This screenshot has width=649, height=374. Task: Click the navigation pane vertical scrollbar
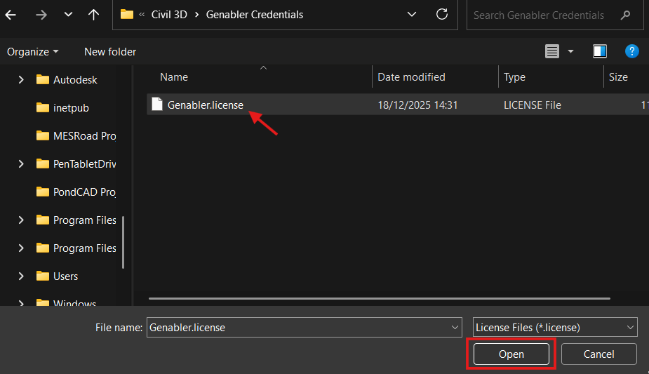coord(123,242)
